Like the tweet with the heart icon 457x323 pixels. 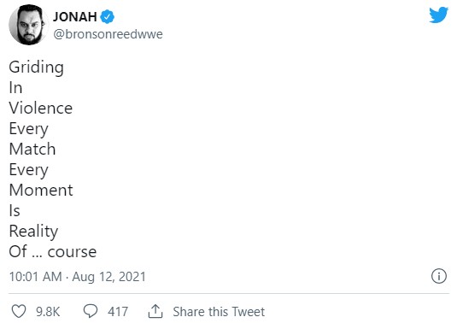click(x=19, y=311)
